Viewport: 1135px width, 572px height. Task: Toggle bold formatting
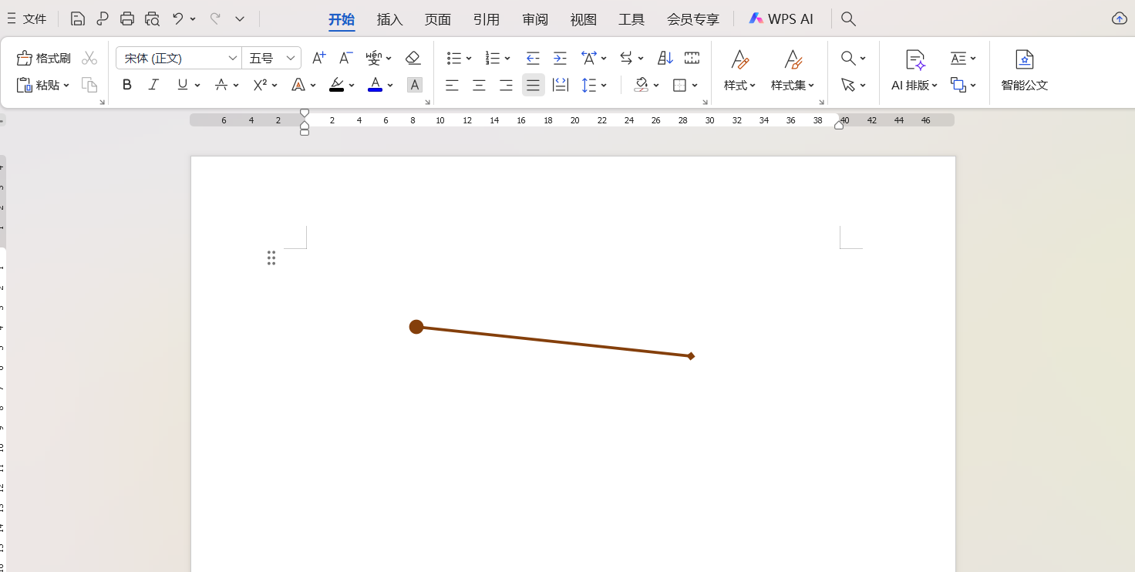126,85
